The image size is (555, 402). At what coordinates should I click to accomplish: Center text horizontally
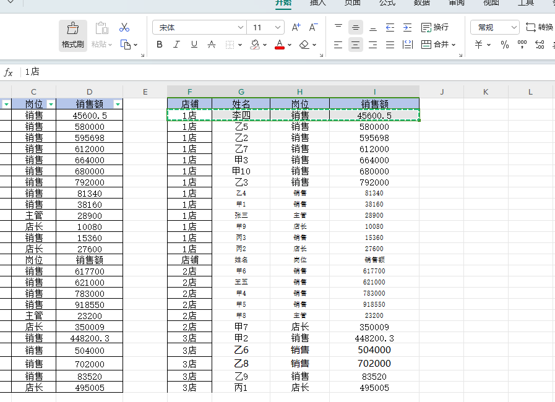tap(355, 45)
